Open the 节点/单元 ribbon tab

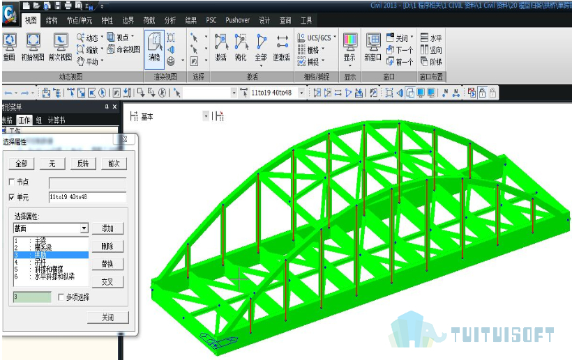tap(80, 20)
